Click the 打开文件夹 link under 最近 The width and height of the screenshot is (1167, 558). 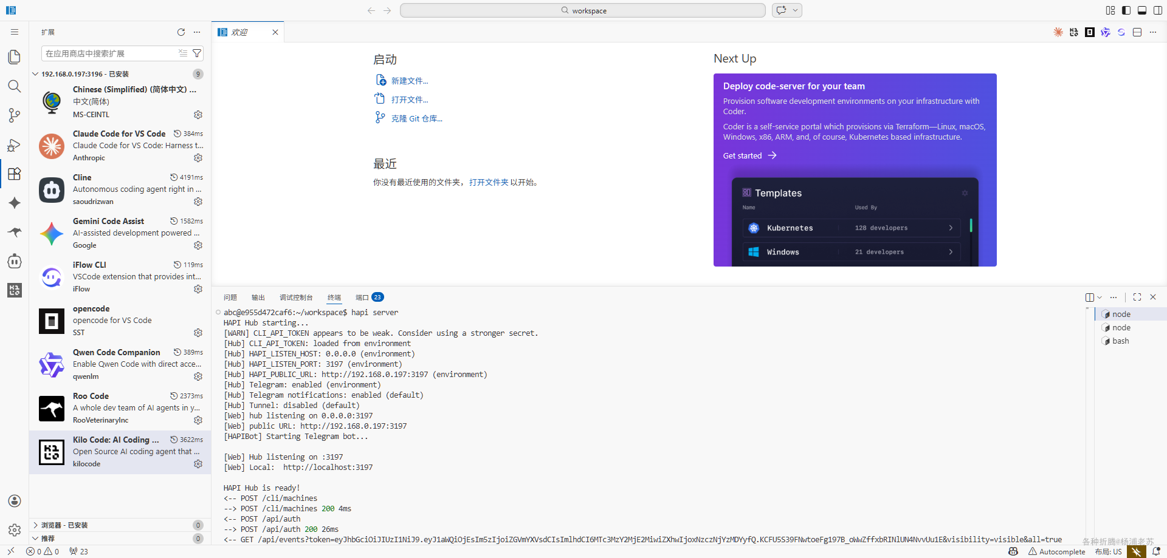click(489, 182)
